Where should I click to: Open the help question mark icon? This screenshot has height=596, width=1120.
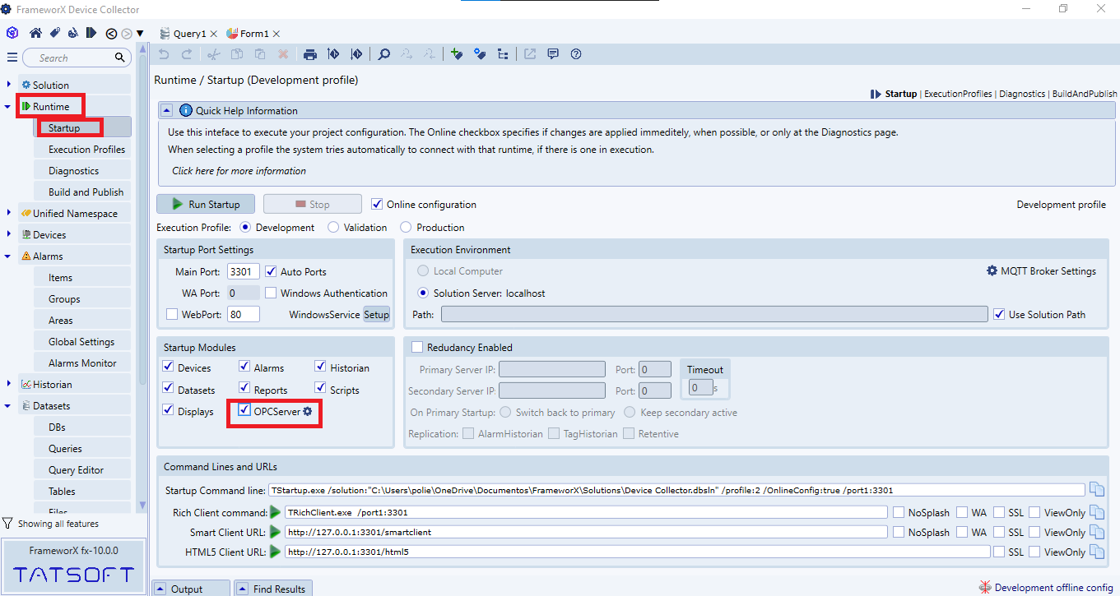pyautogui.click(x=576, y=54)
